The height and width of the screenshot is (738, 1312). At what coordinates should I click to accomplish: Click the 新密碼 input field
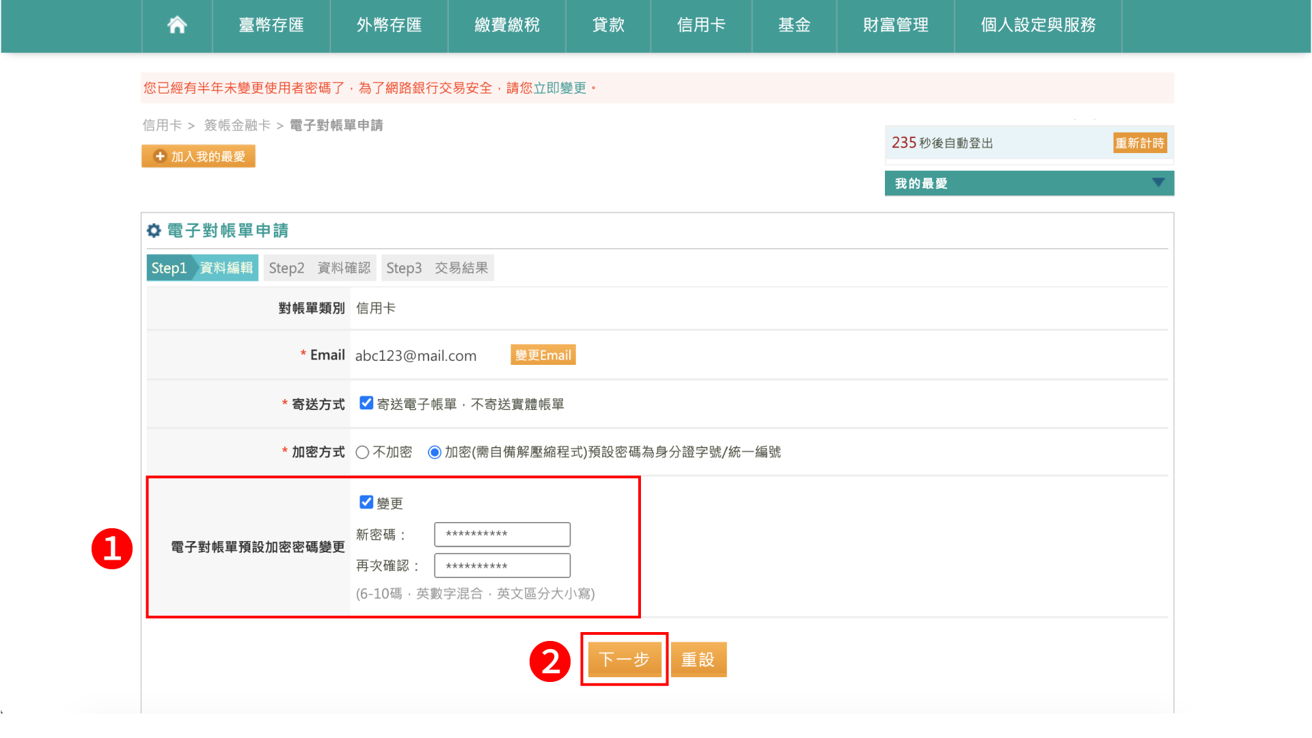(x=502, y=534)
